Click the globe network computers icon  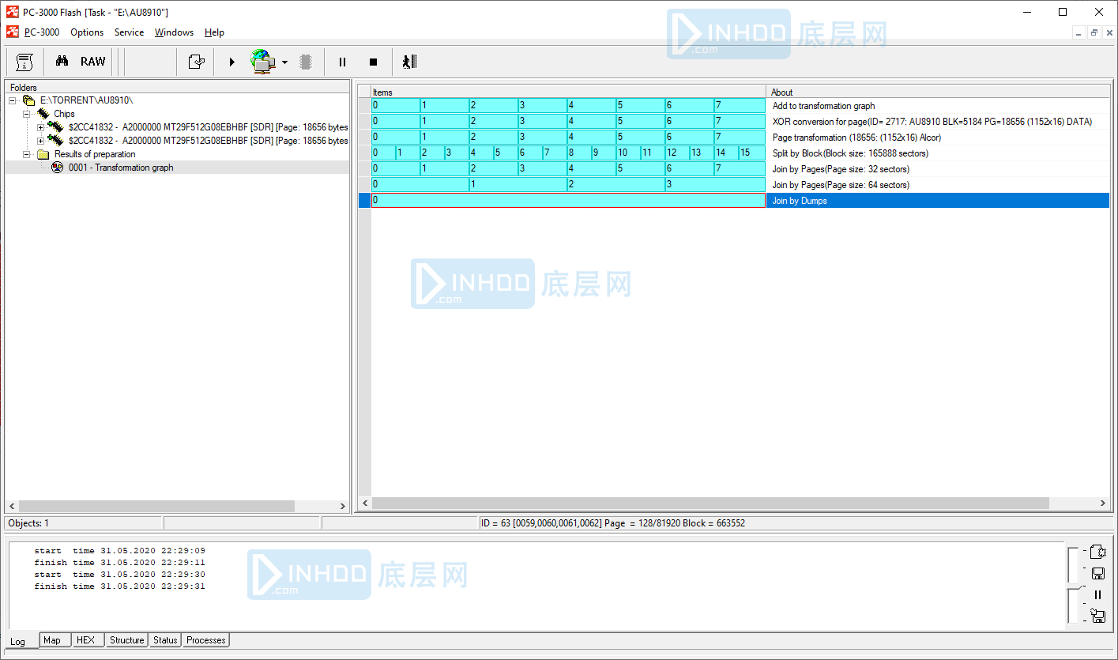(x=263, y=62)
